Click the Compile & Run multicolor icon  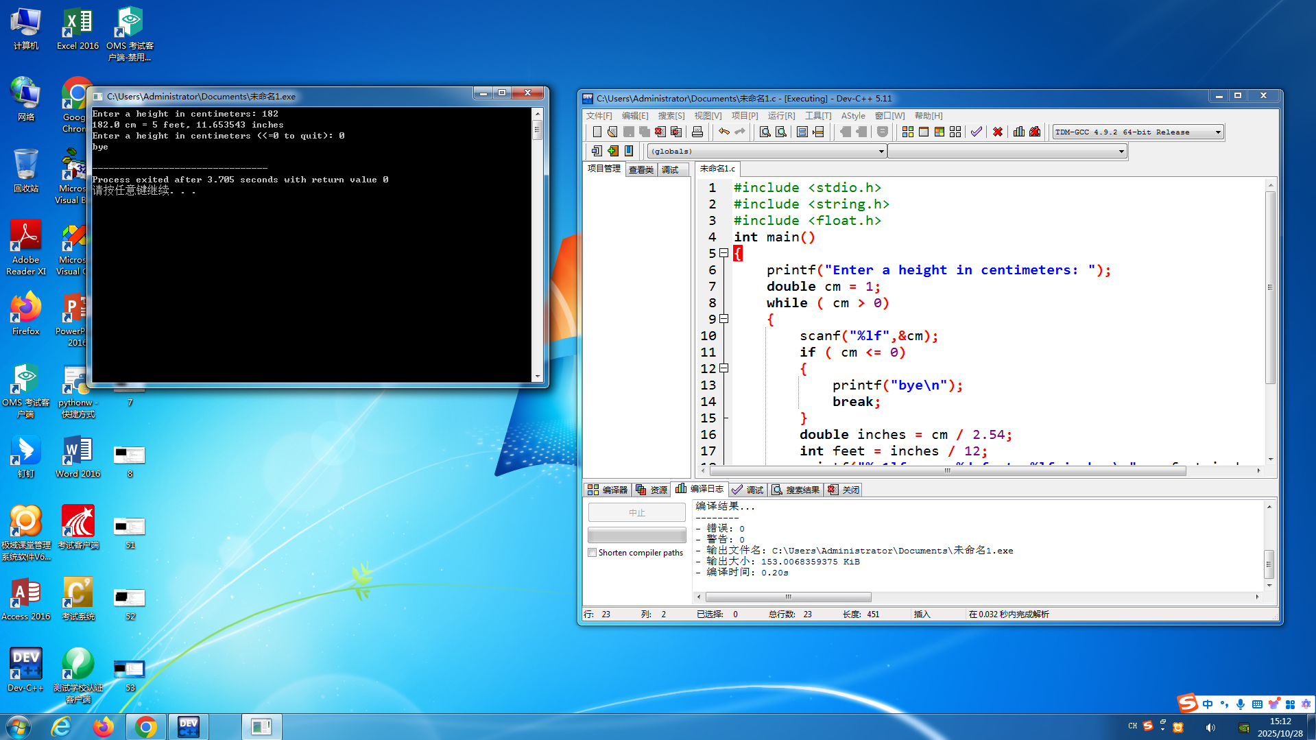pos(940,132)
